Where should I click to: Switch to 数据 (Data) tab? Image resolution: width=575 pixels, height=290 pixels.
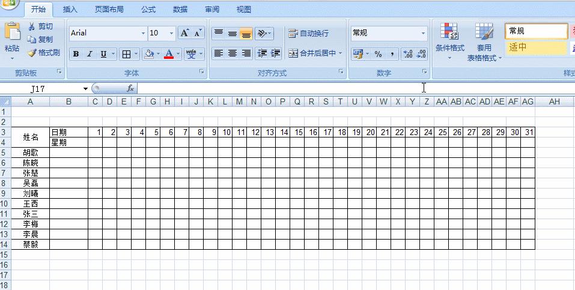click(180, 10)
